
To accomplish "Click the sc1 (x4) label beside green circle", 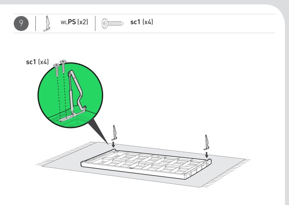I will click(38, 62).
